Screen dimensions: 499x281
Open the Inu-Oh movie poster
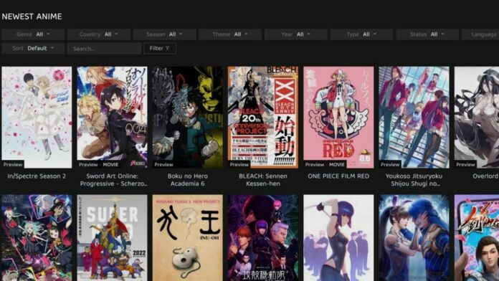[x=187, y=238]
